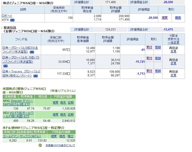
Task: Click the mail icon next to グローバル3倍3分法ファンド
Action: [x=32, y=52]
